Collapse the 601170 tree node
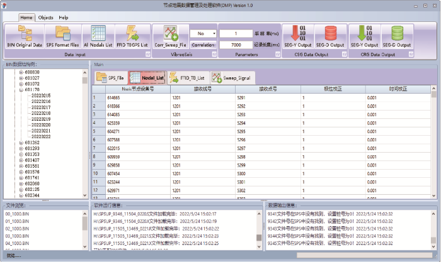Image resolution: width=441 pixels, height=262 pixels. click(21, 89)
